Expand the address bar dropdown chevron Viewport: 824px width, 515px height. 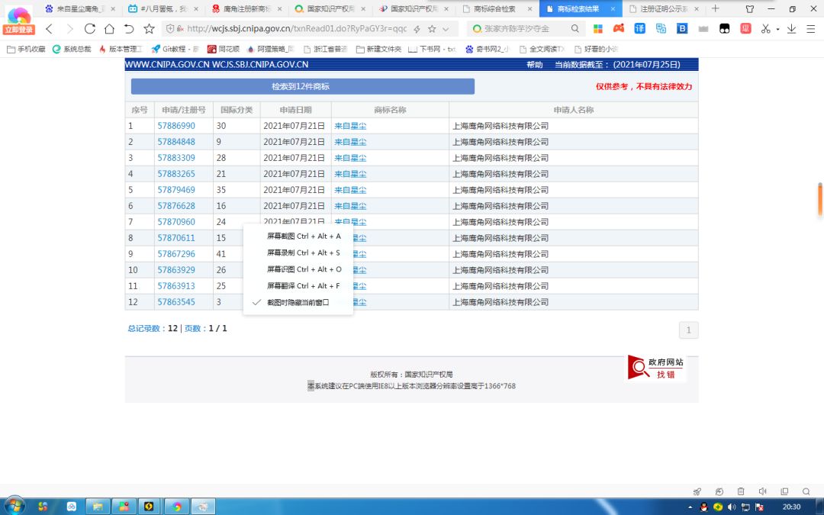[446, 29]
